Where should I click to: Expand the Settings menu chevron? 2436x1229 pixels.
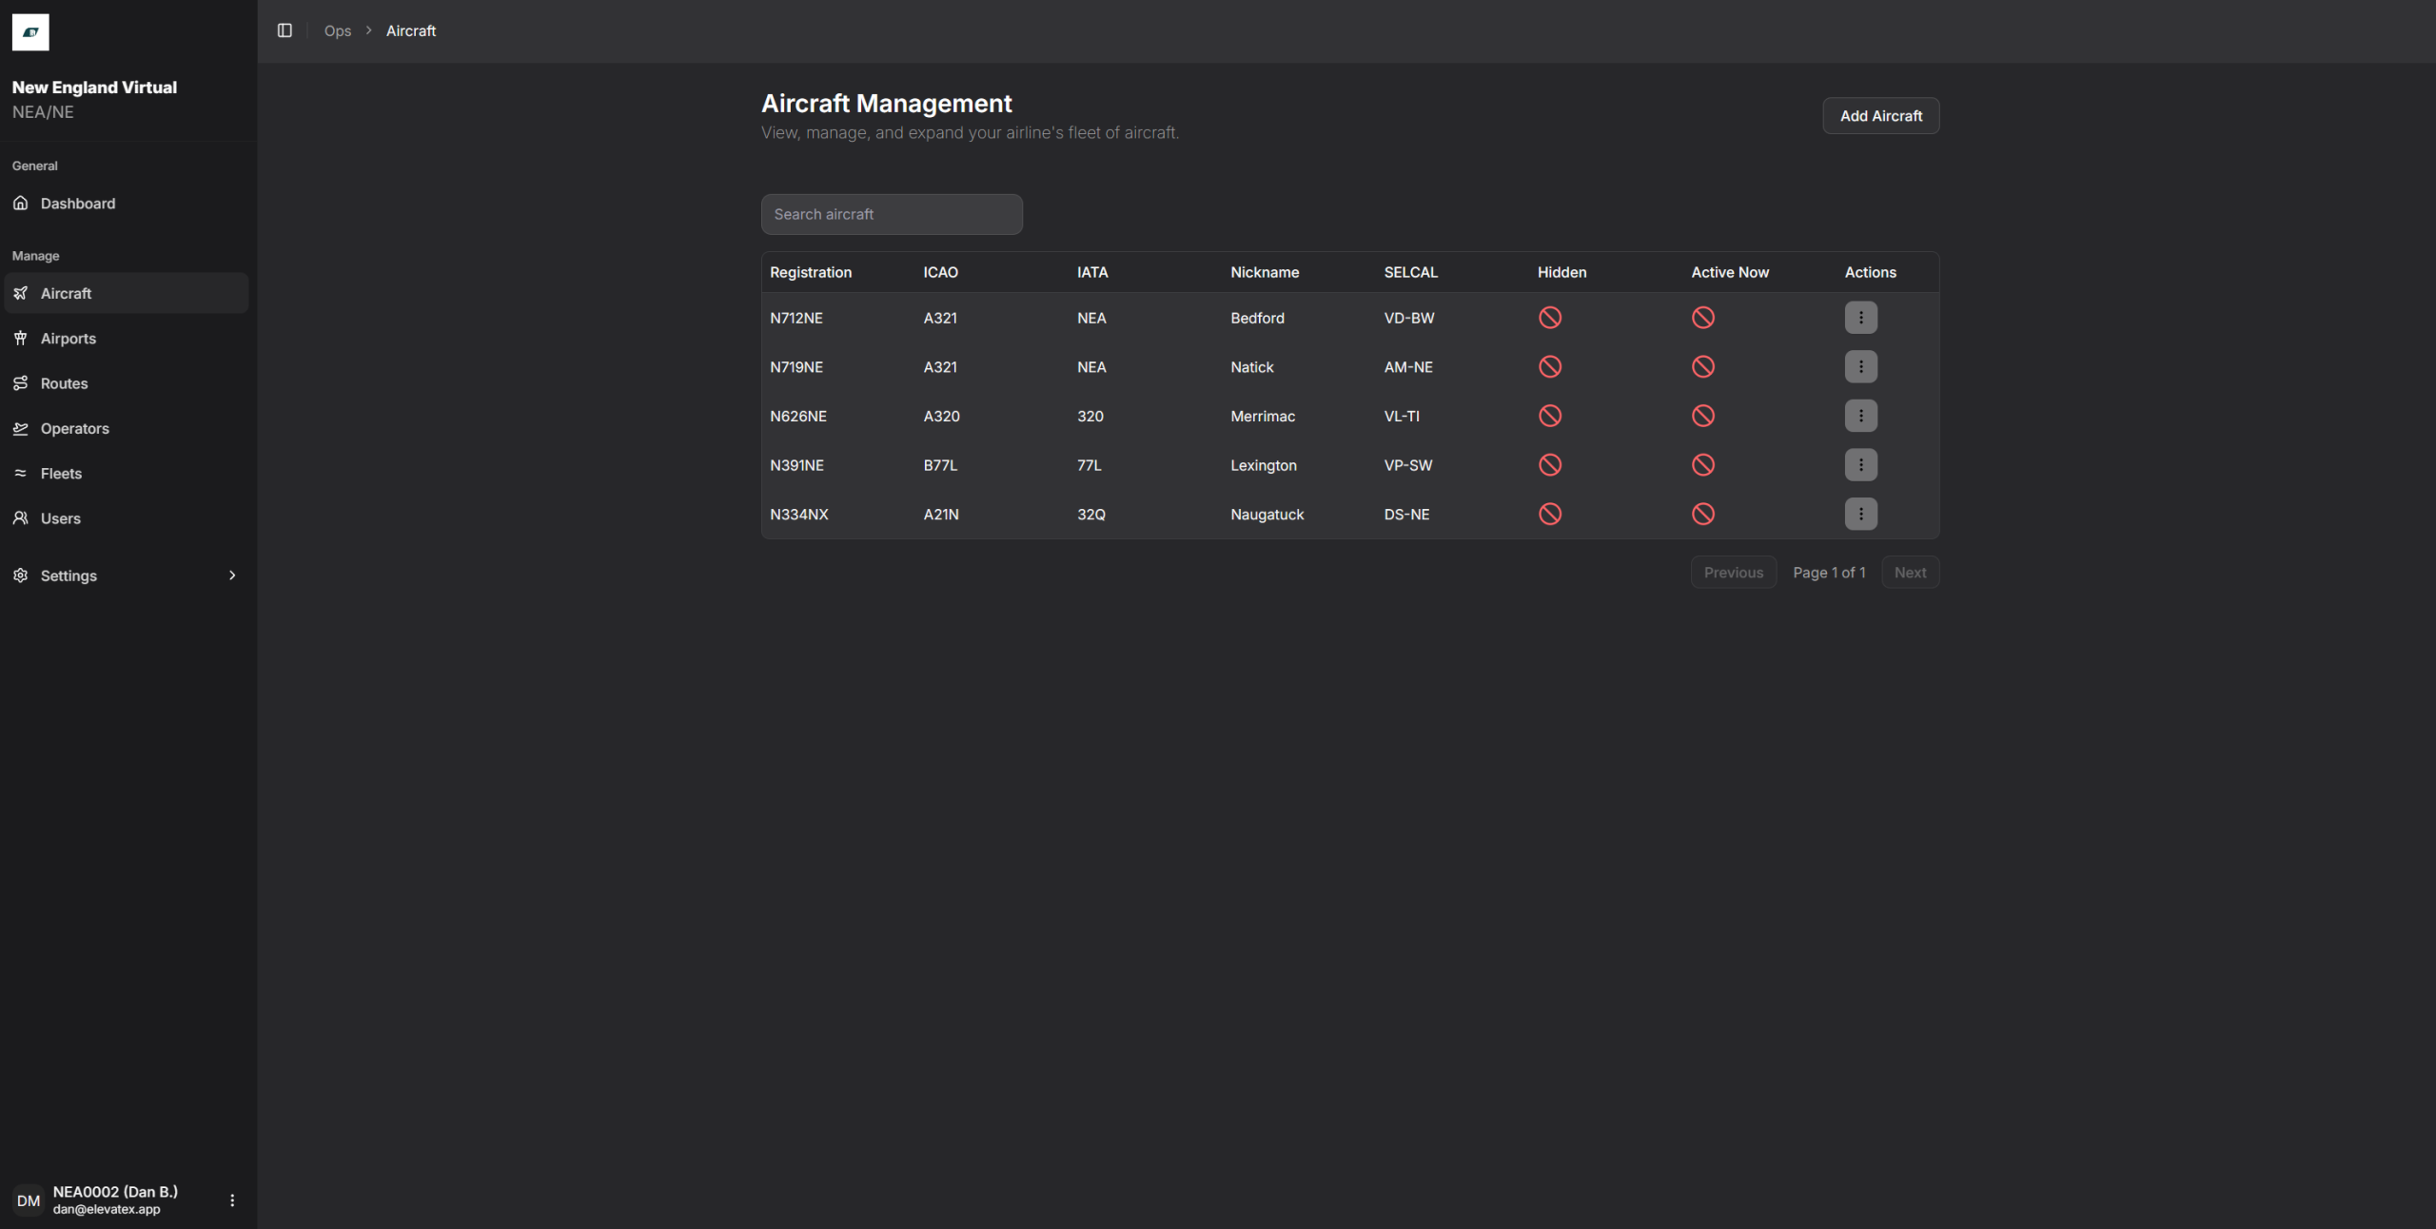coord(231,575)
